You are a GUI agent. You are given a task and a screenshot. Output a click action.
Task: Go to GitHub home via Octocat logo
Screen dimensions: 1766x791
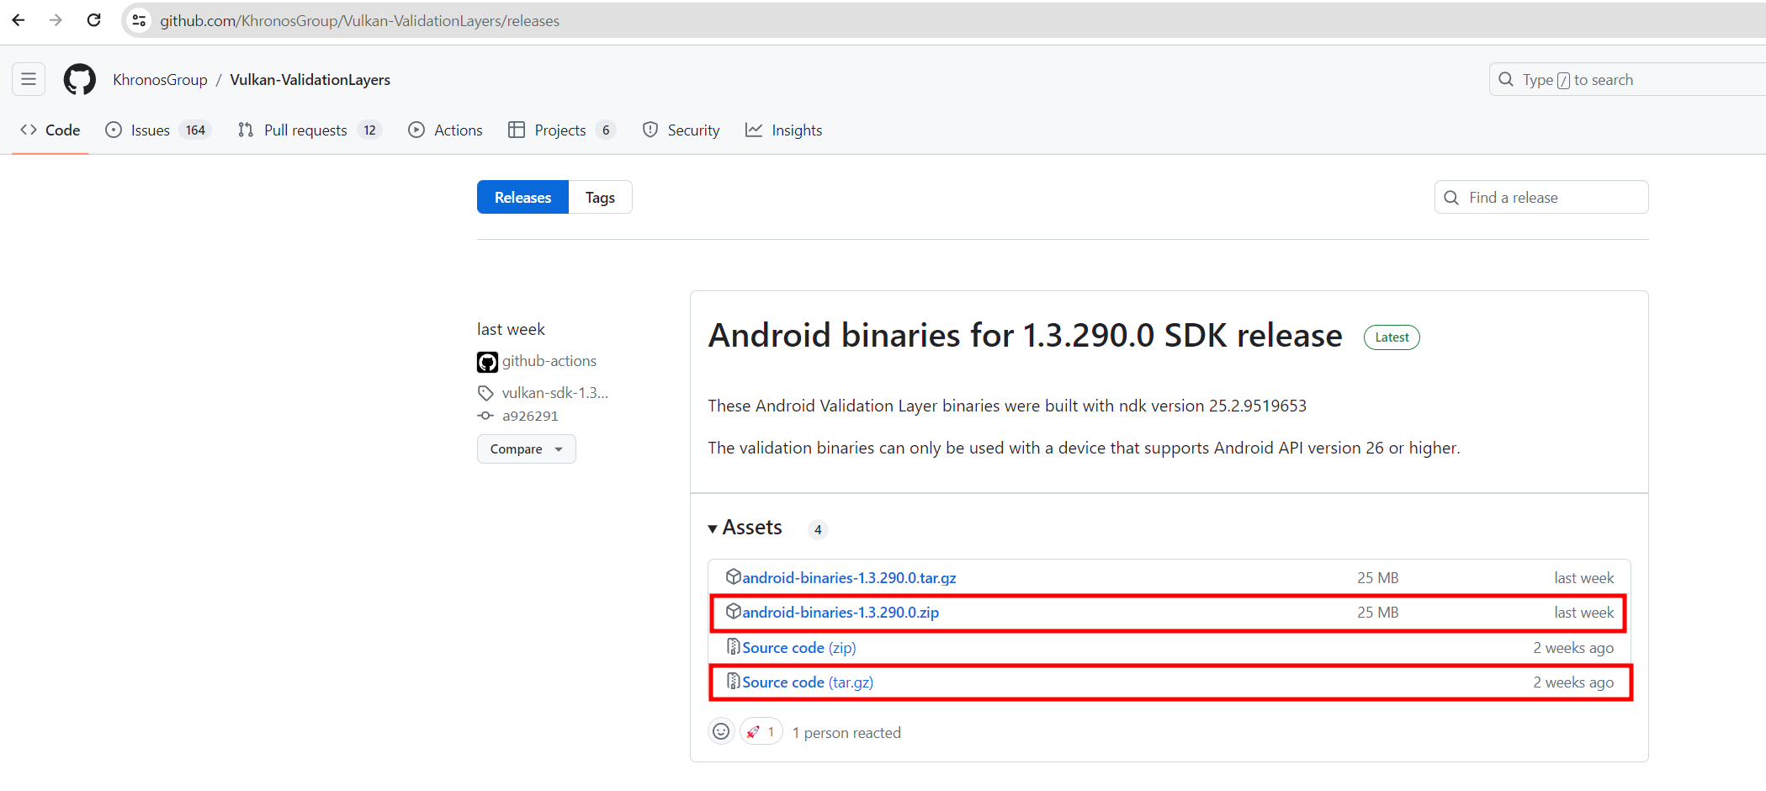(80, 80)
